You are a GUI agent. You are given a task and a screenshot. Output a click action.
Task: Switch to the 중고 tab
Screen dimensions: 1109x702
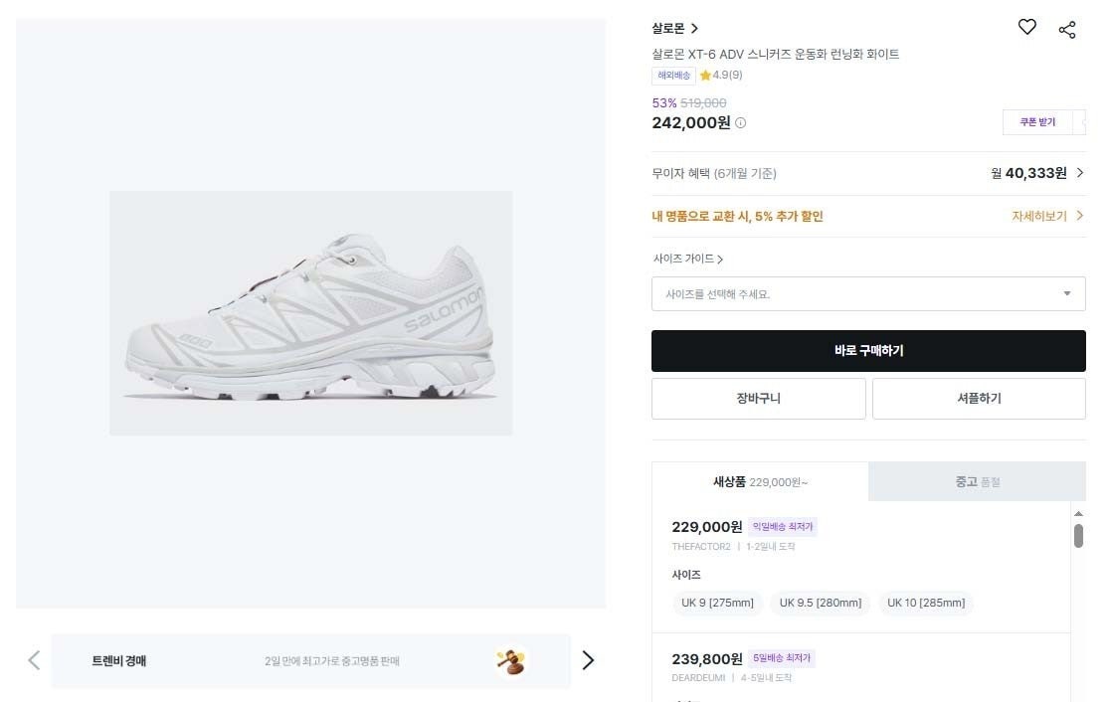977,481
